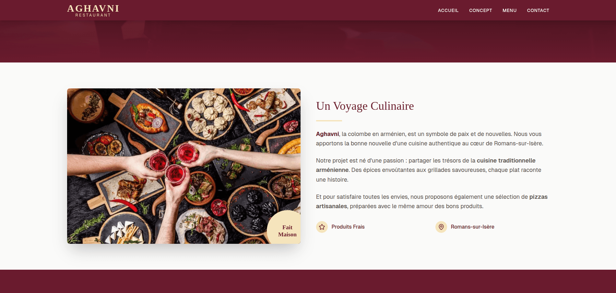Viewport: 616px width, 293px height.
Task: Click the RESTAURANT subtitle under the logo
Action: click(93, 15)
